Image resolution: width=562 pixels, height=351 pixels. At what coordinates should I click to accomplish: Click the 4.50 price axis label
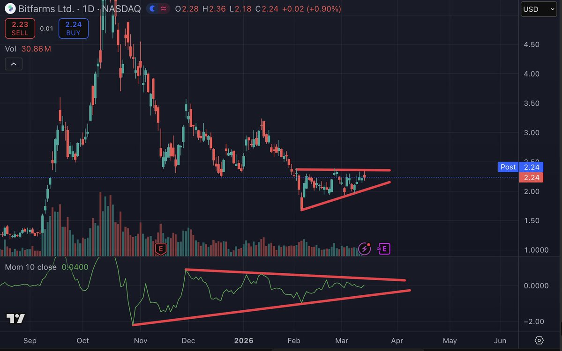click(x=532, y=44)
